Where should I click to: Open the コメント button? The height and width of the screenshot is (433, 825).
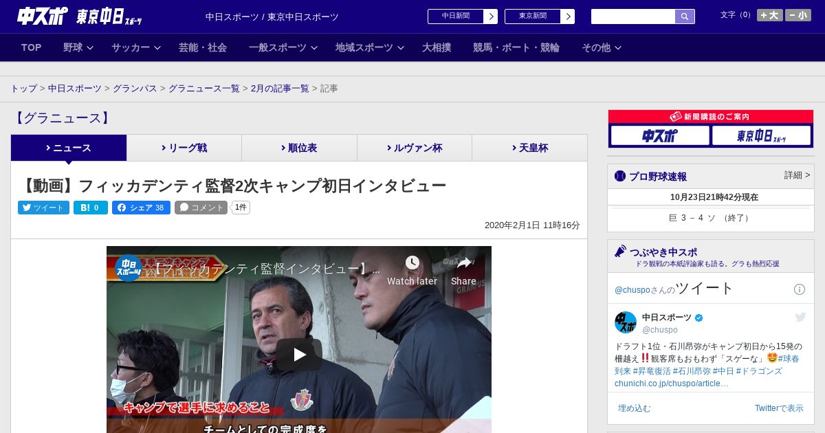(x=201, y=208)
